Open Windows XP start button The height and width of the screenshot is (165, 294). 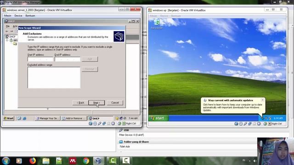[158, 118]
